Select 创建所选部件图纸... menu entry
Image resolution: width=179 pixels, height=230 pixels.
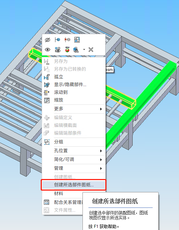pyautogui.click(x=74, y=185)
